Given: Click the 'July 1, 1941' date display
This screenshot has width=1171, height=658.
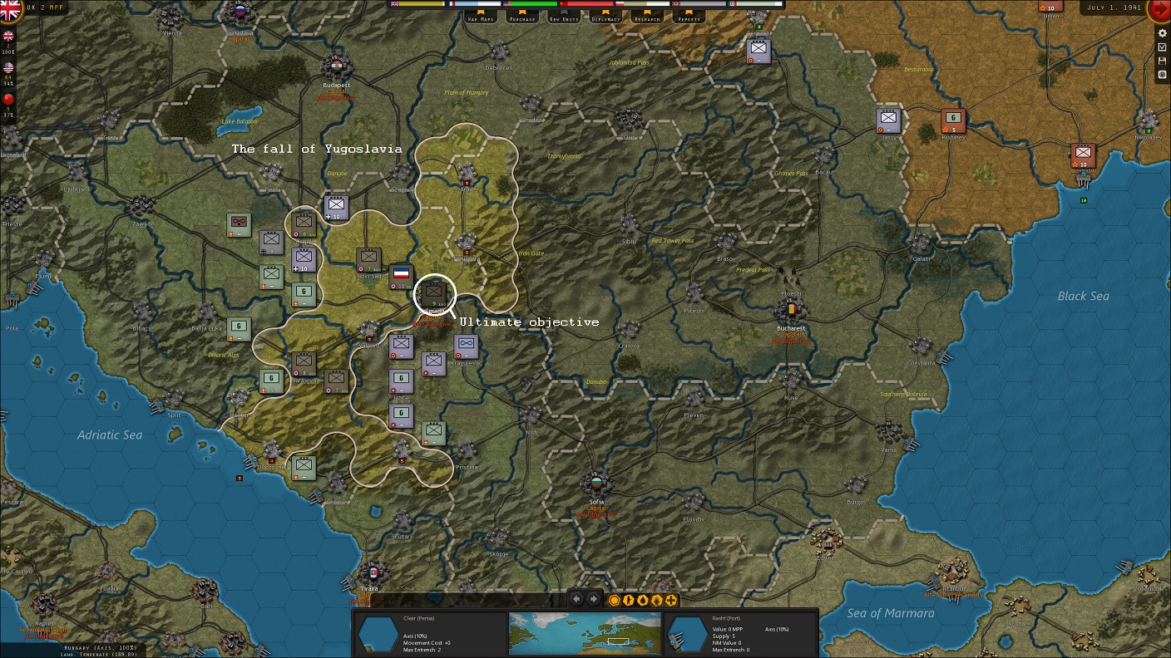Looking at the screenshot, I should (1115, 8).
